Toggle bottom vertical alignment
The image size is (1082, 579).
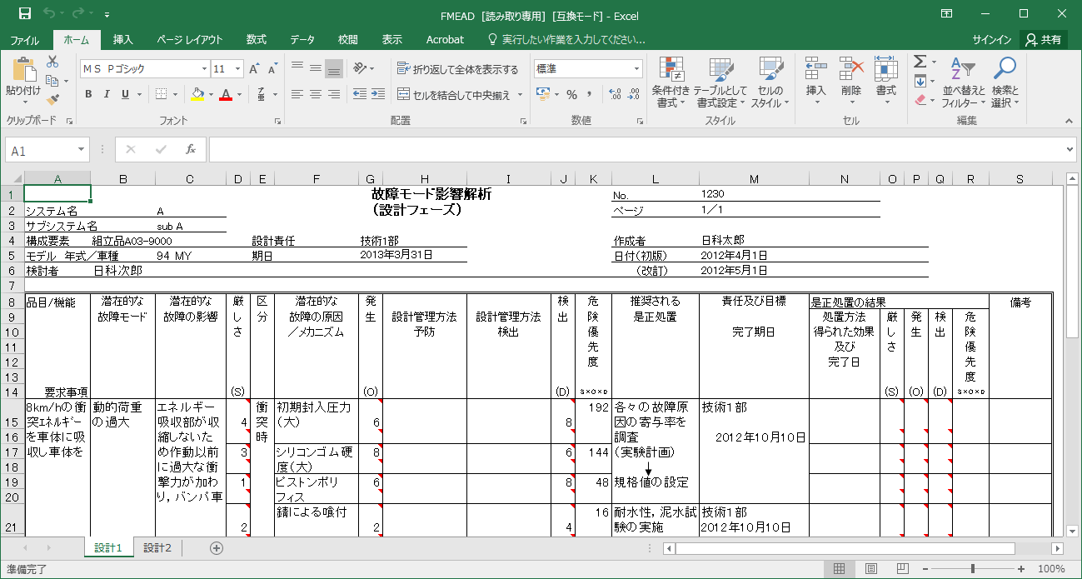(x=333, y=69)
